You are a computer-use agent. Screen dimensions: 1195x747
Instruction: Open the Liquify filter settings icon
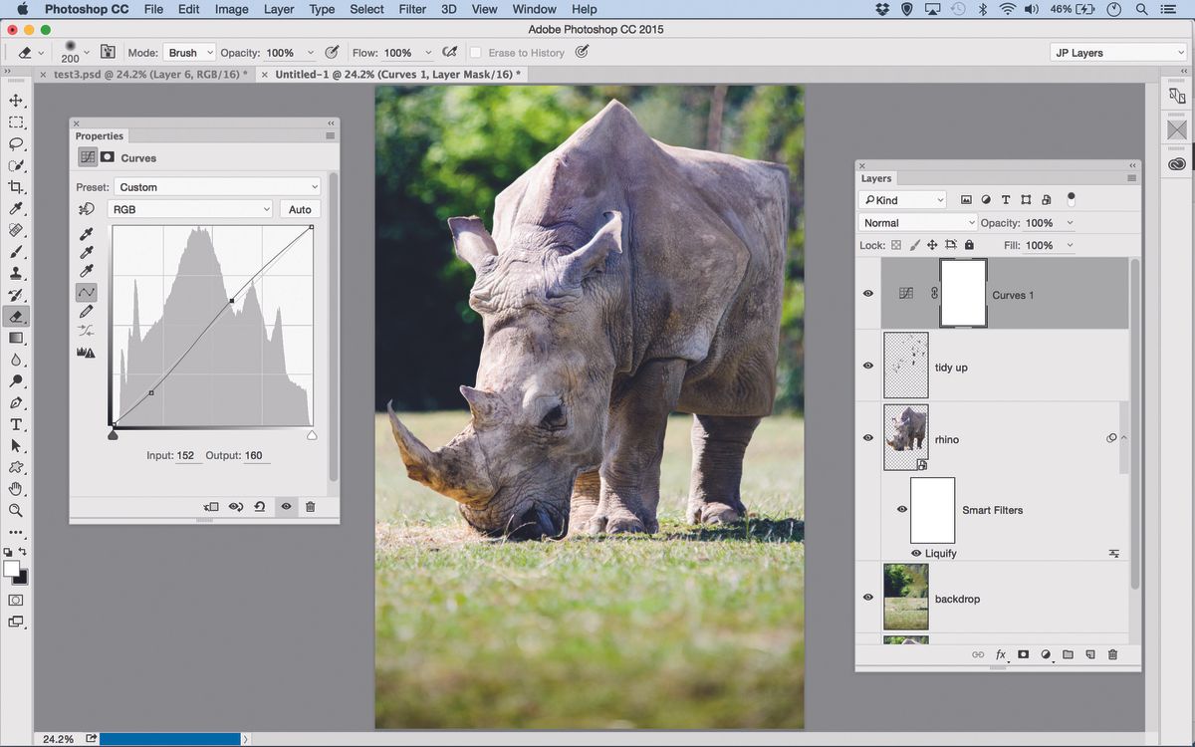(1114, 553)
